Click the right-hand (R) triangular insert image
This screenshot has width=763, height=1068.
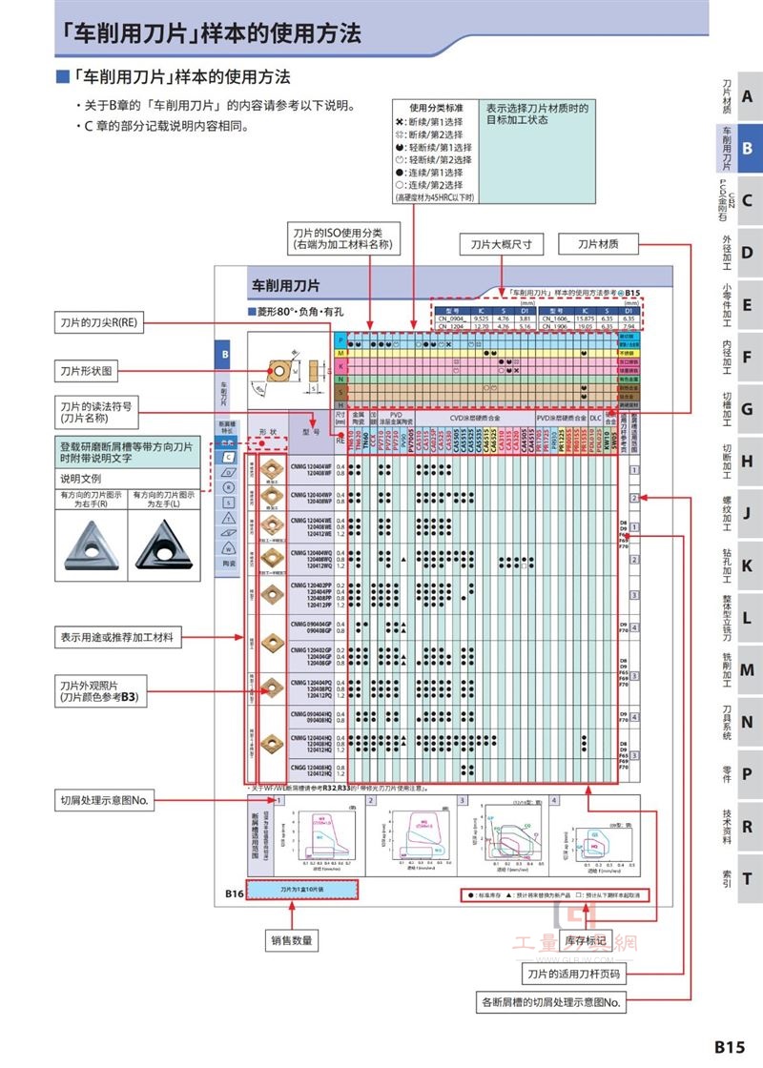92,545
